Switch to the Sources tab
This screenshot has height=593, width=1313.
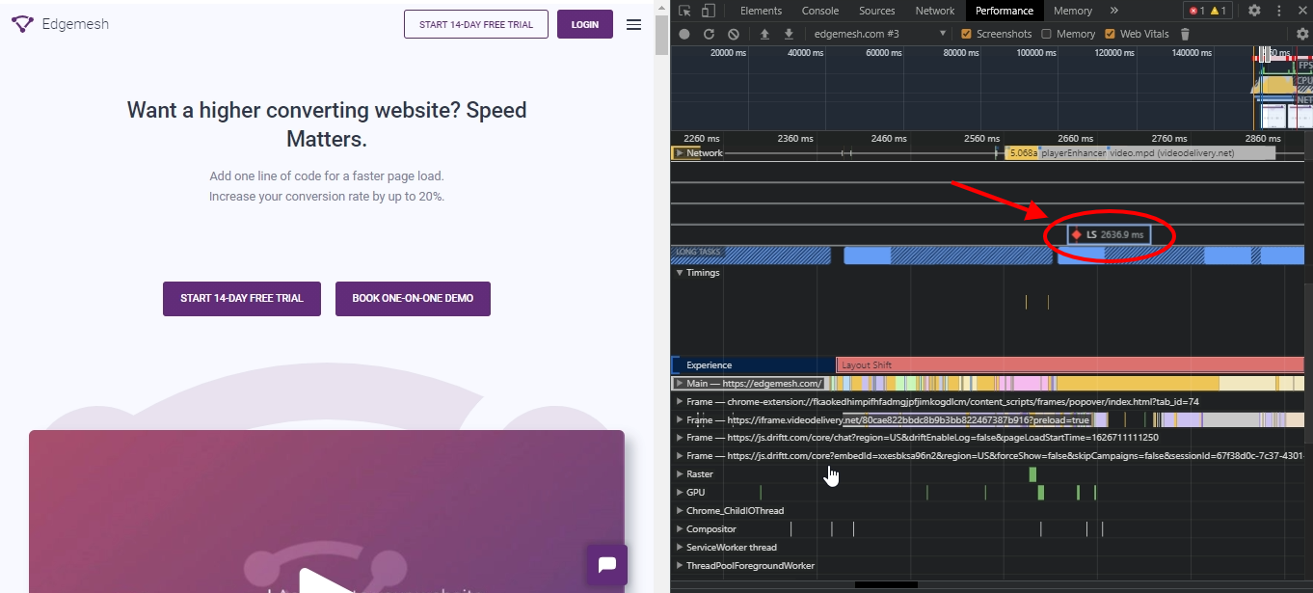click(x=876, y=11)
